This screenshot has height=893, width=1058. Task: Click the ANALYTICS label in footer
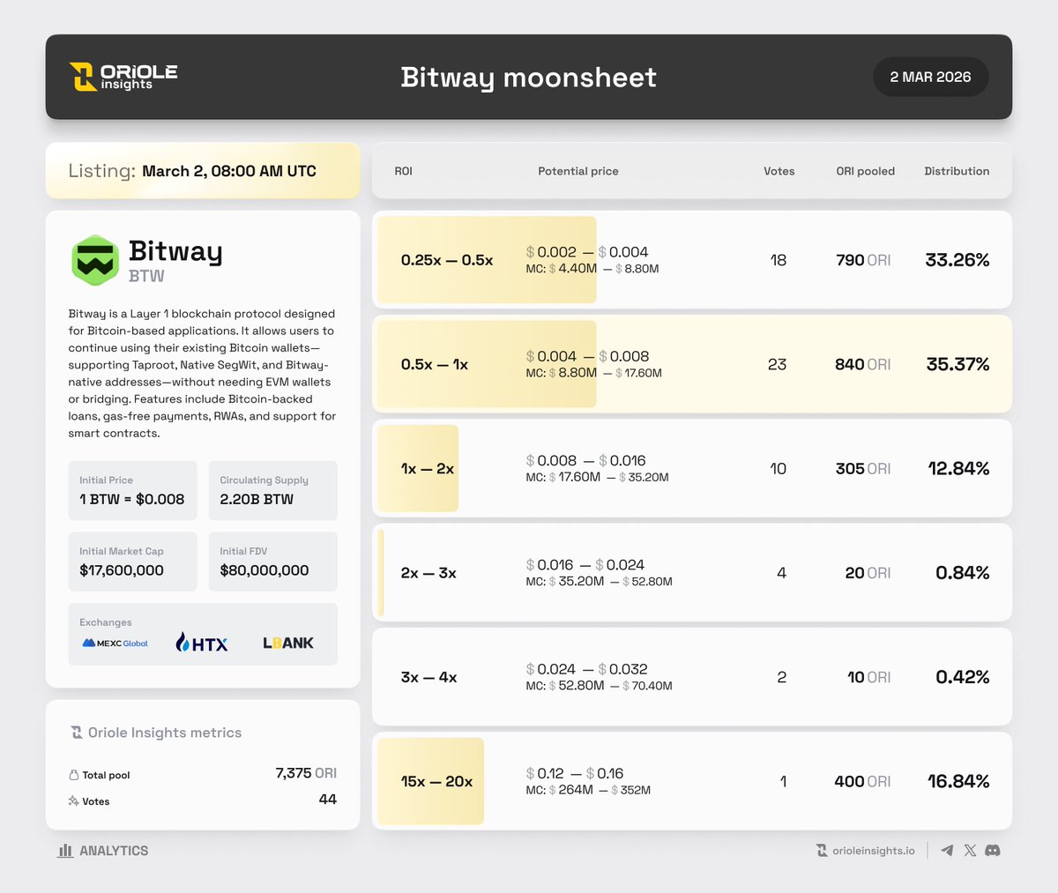pos(114,851)
